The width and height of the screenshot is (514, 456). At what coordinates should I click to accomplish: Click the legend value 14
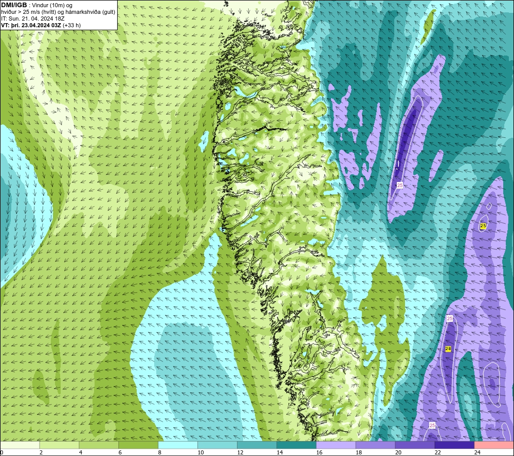(280, 452)
